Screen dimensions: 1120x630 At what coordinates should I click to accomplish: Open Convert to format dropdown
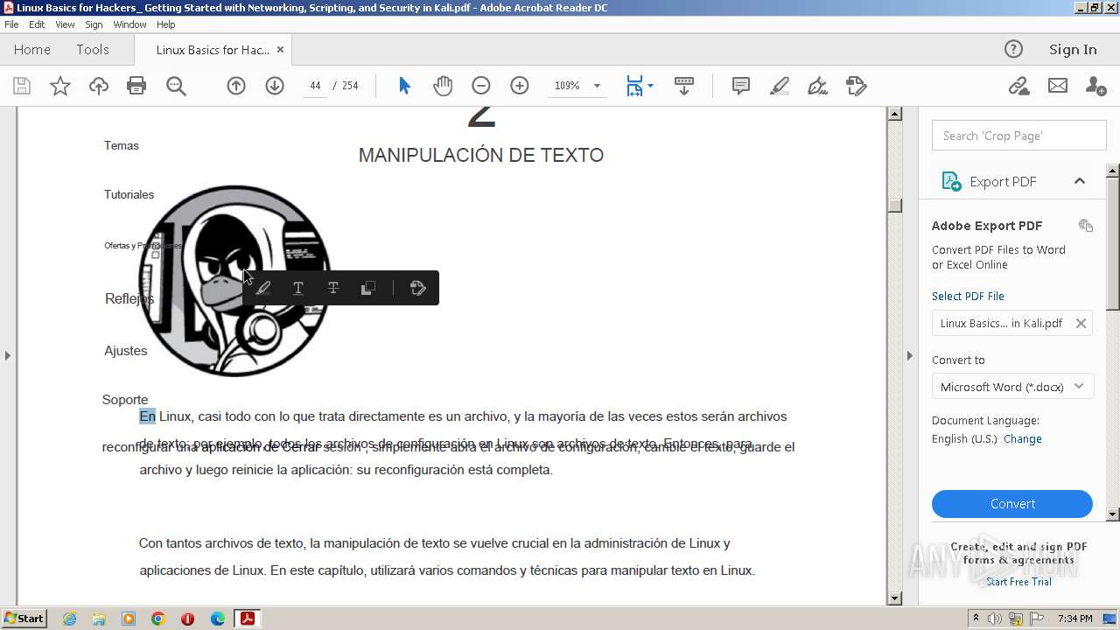point(1012,387)
